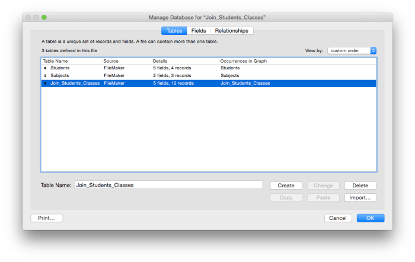Click the reorder handle beside Join_Students_Classes row
Image resolution: width=415 pixels, height=262 pixels.
coord(46,84)
